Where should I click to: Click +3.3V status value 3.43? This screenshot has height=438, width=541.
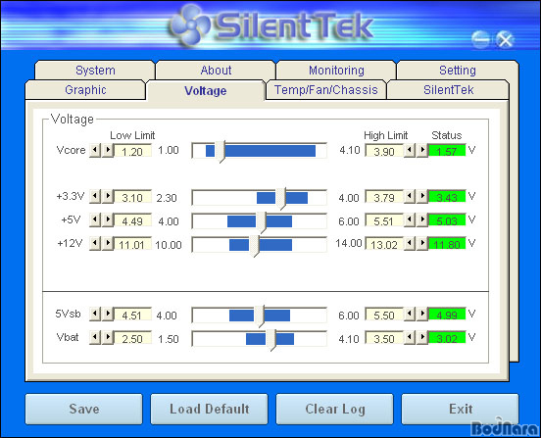pyautogui.click(x=447, y=197)
